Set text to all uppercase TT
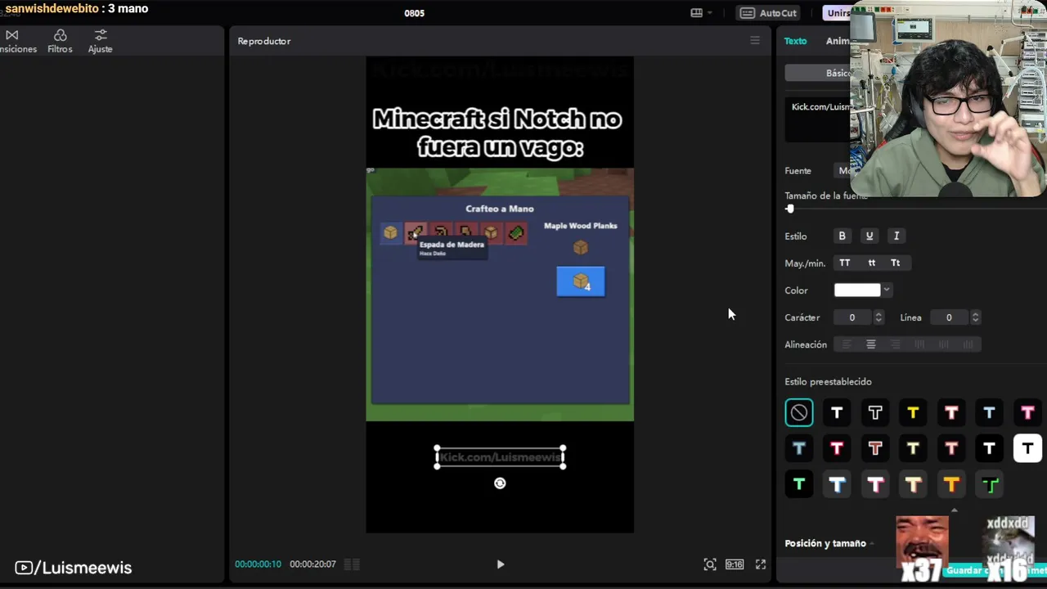This screenshot has width=1047, height=589. 844,263
